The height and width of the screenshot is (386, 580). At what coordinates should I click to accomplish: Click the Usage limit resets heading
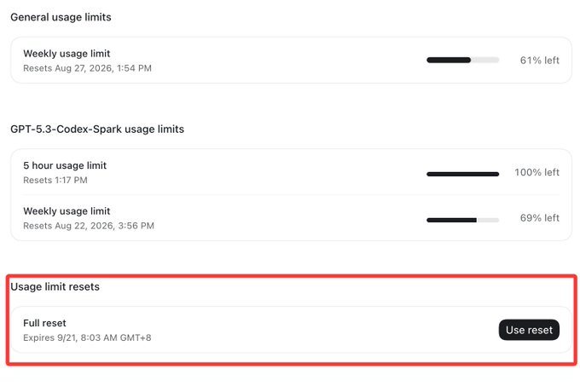(x=55, y=287)
